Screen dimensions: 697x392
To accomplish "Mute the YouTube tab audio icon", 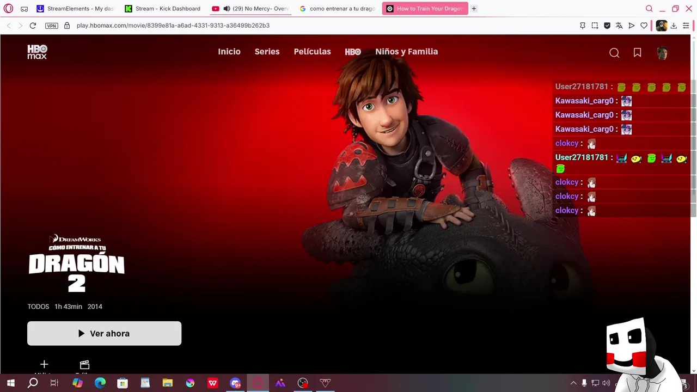I will coord(227,9).
